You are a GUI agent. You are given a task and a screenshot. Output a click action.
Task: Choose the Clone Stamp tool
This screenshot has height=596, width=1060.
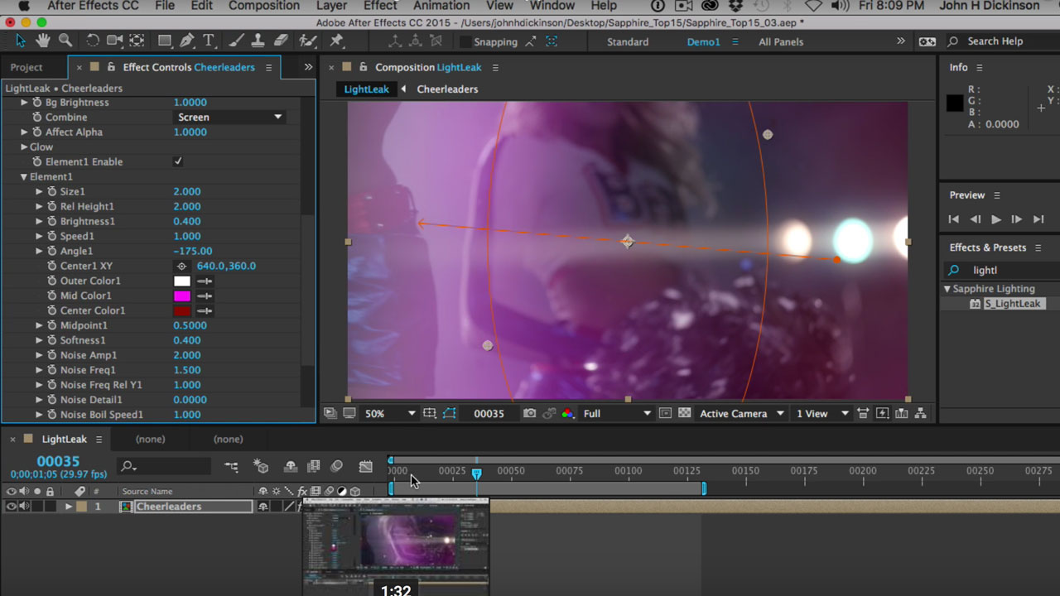[x=259, y=41]
